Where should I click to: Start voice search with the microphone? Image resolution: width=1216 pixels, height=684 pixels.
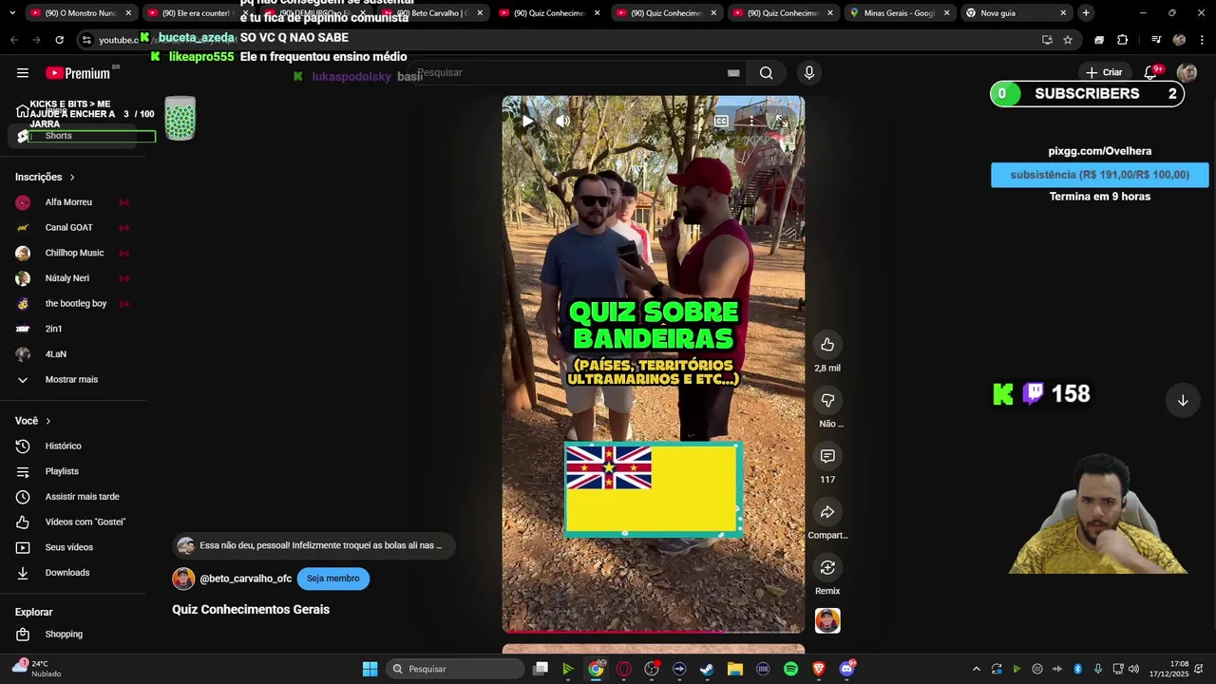(809, 72)
